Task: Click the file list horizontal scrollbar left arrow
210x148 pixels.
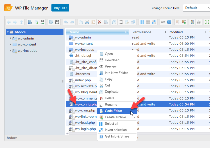Action: (67, 133)
